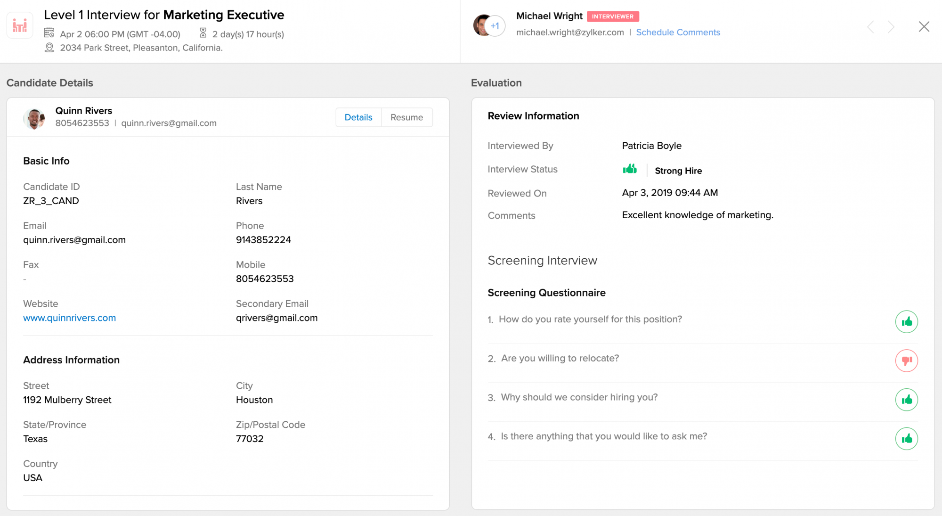Open www.quinnrivers.com website link

69,318
